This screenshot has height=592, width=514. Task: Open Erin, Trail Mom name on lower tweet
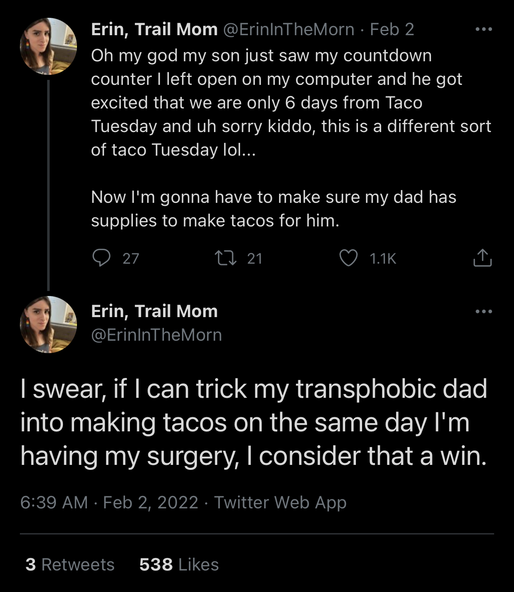(154, 311)
